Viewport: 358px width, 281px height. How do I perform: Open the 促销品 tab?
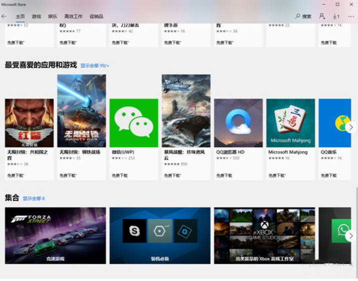click(96, 16)
